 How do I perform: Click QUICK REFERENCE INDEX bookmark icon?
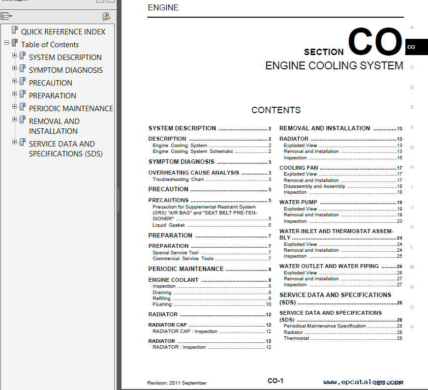click(15, 30)
